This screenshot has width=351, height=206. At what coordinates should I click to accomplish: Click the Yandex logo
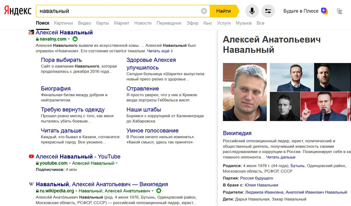(x=18, y=11)
